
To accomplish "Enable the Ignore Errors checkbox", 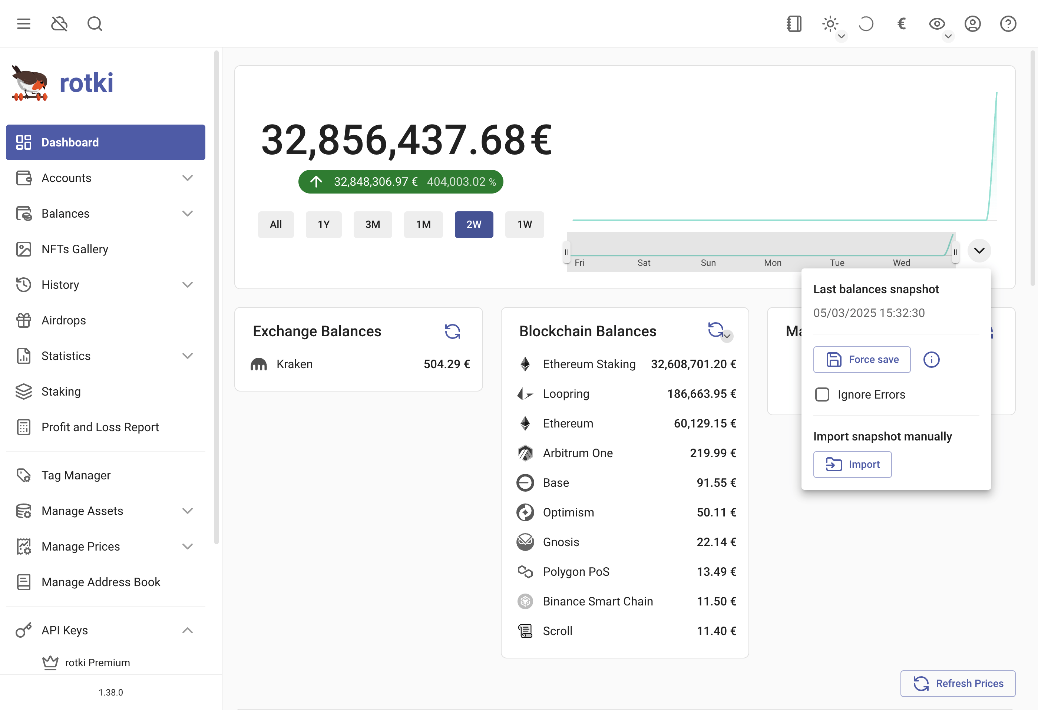I will pos(822,394).
